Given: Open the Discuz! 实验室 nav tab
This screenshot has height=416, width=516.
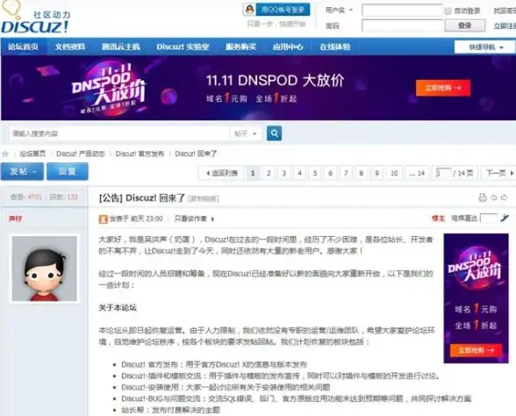Looking at the screenshot, I should [183, 47].
